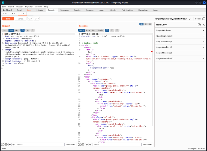The width and height of the screenshot is (207, 151).
Task: Open the Intruder tool tab
Action: coord(40,10)
